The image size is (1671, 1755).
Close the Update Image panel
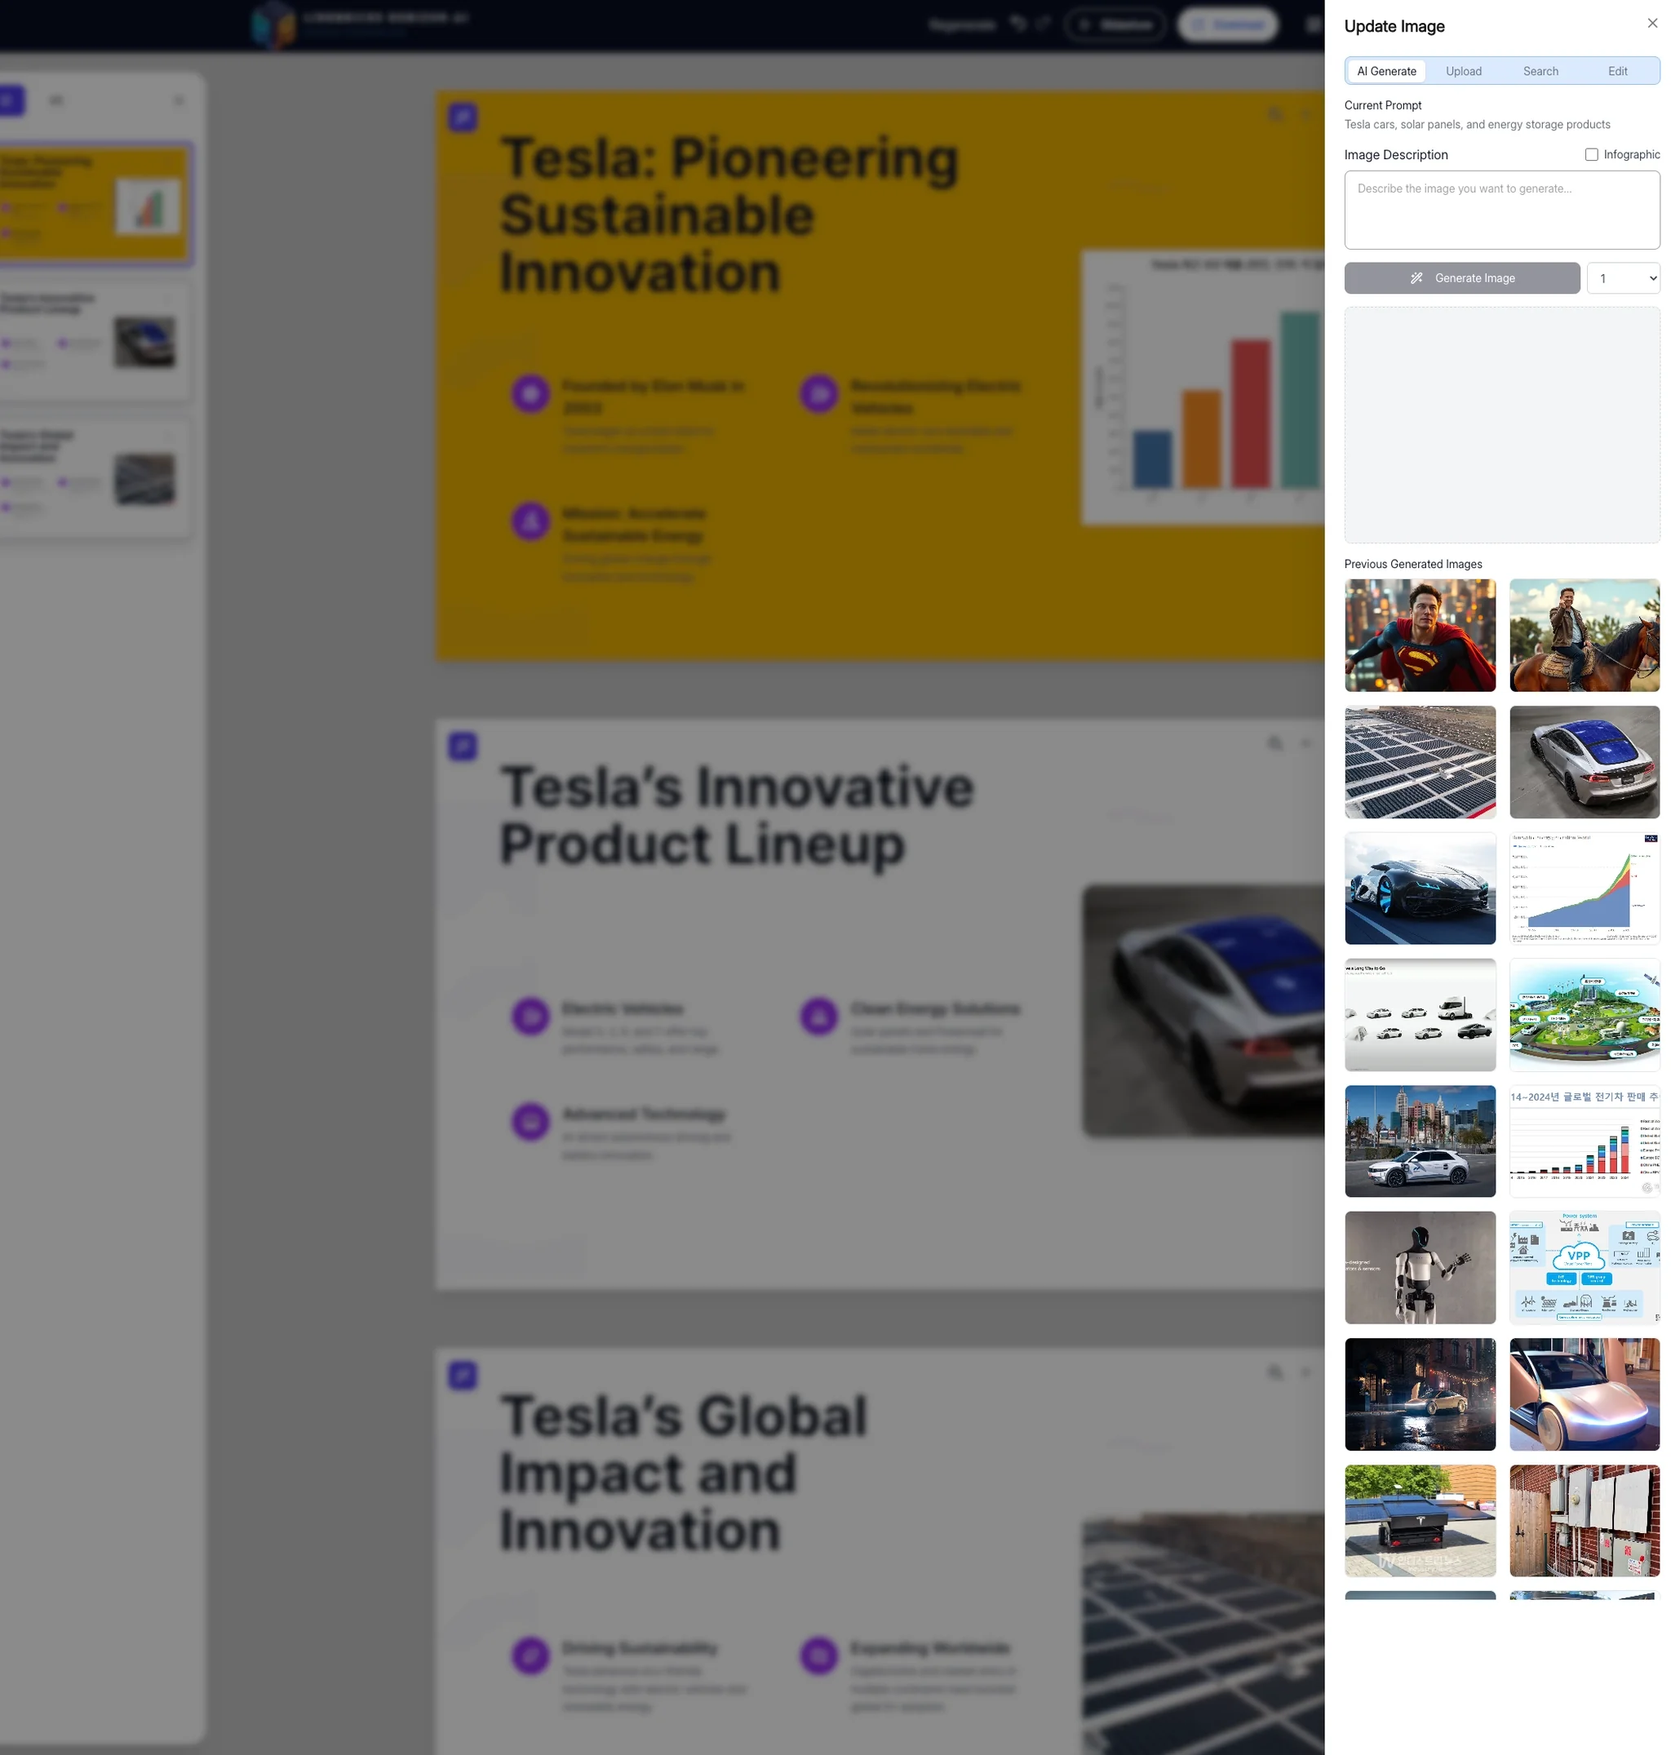click(x=1651, y=23)
